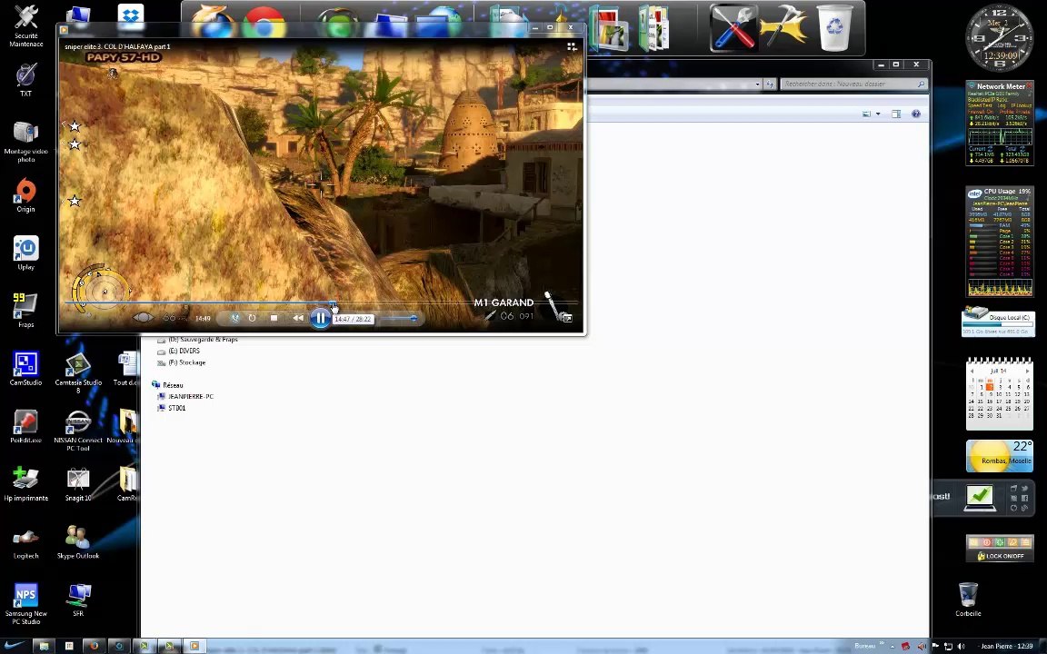Click the Windows Start button

(15, 646)
